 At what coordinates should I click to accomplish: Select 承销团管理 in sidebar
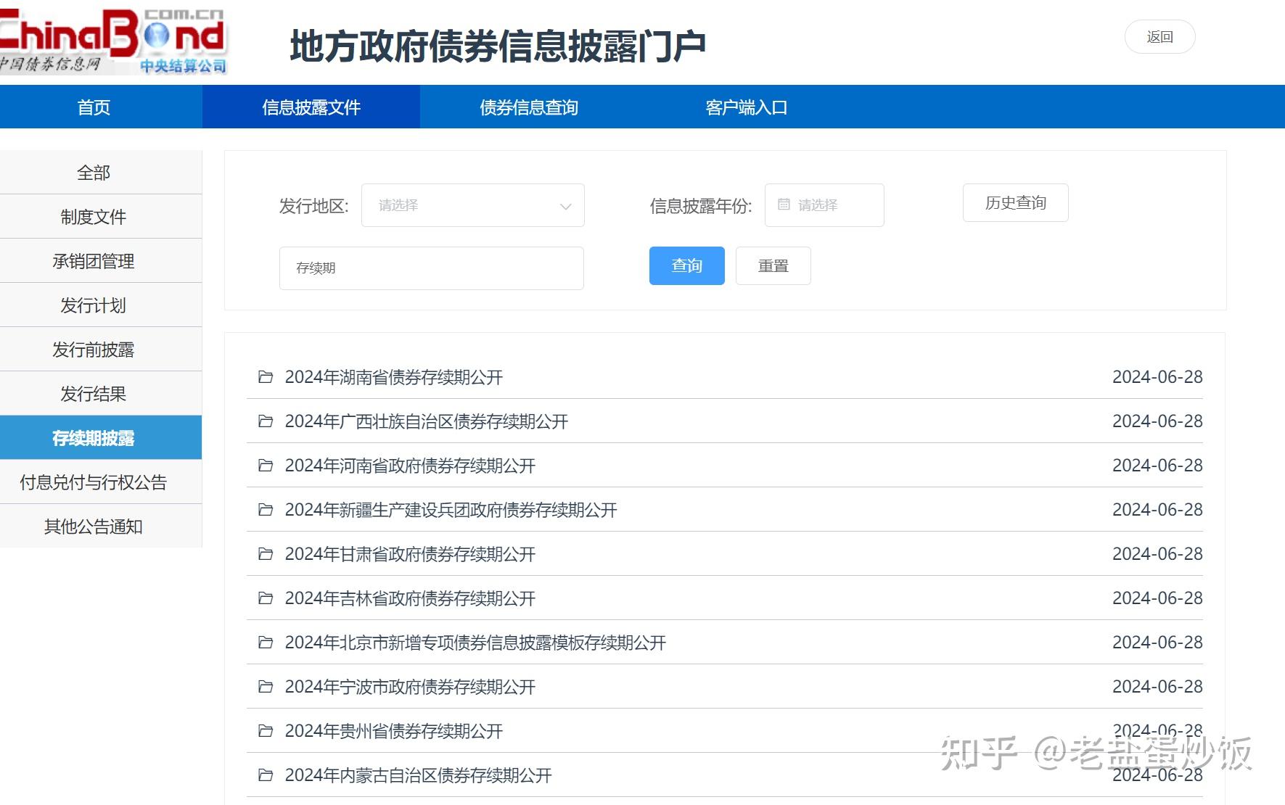pyautogui.click(x=101, y=261)
